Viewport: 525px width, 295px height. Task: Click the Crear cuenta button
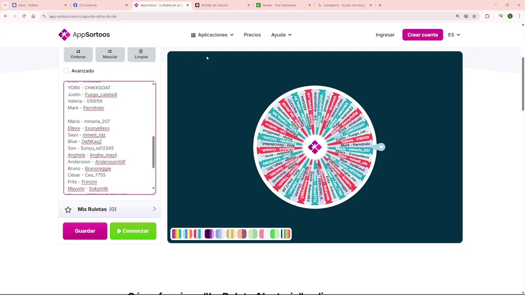[x=422, y=35]
